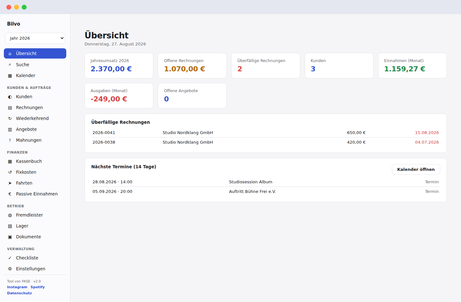Click the Überfällige Rechnungen count card
Viewport: 461px width, 302px height.
pyautogui.click(x=266, y=66)
